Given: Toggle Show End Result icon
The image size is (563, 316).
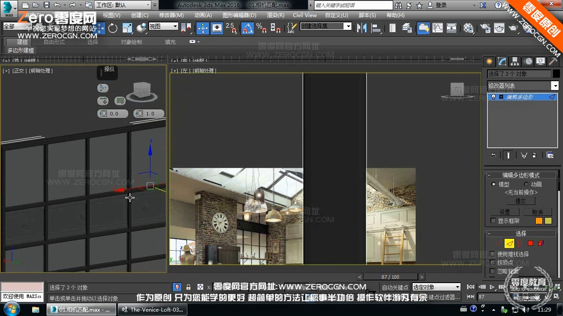Looking at the screenshot, I should tap(508, 155).
